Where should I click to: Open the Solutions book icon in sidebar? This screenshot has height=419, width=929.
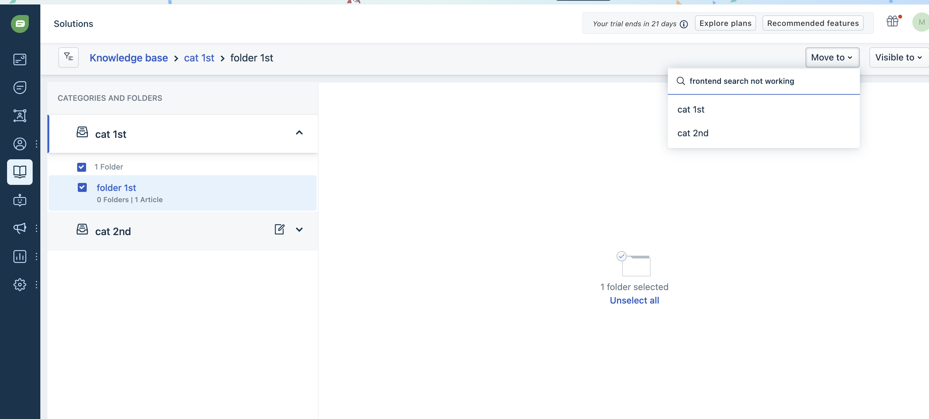point(20,172)
